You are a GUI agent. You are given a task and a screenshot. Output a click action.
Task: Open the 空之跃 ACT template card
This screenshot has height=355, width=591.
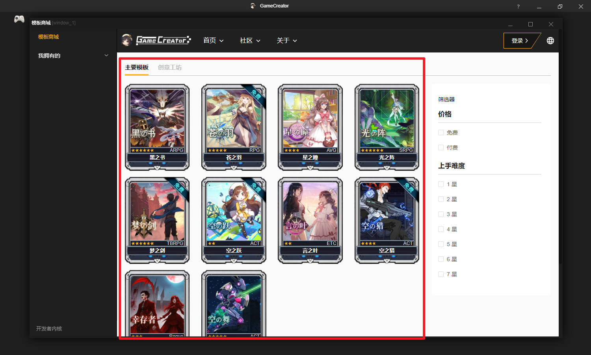(234, 220)
